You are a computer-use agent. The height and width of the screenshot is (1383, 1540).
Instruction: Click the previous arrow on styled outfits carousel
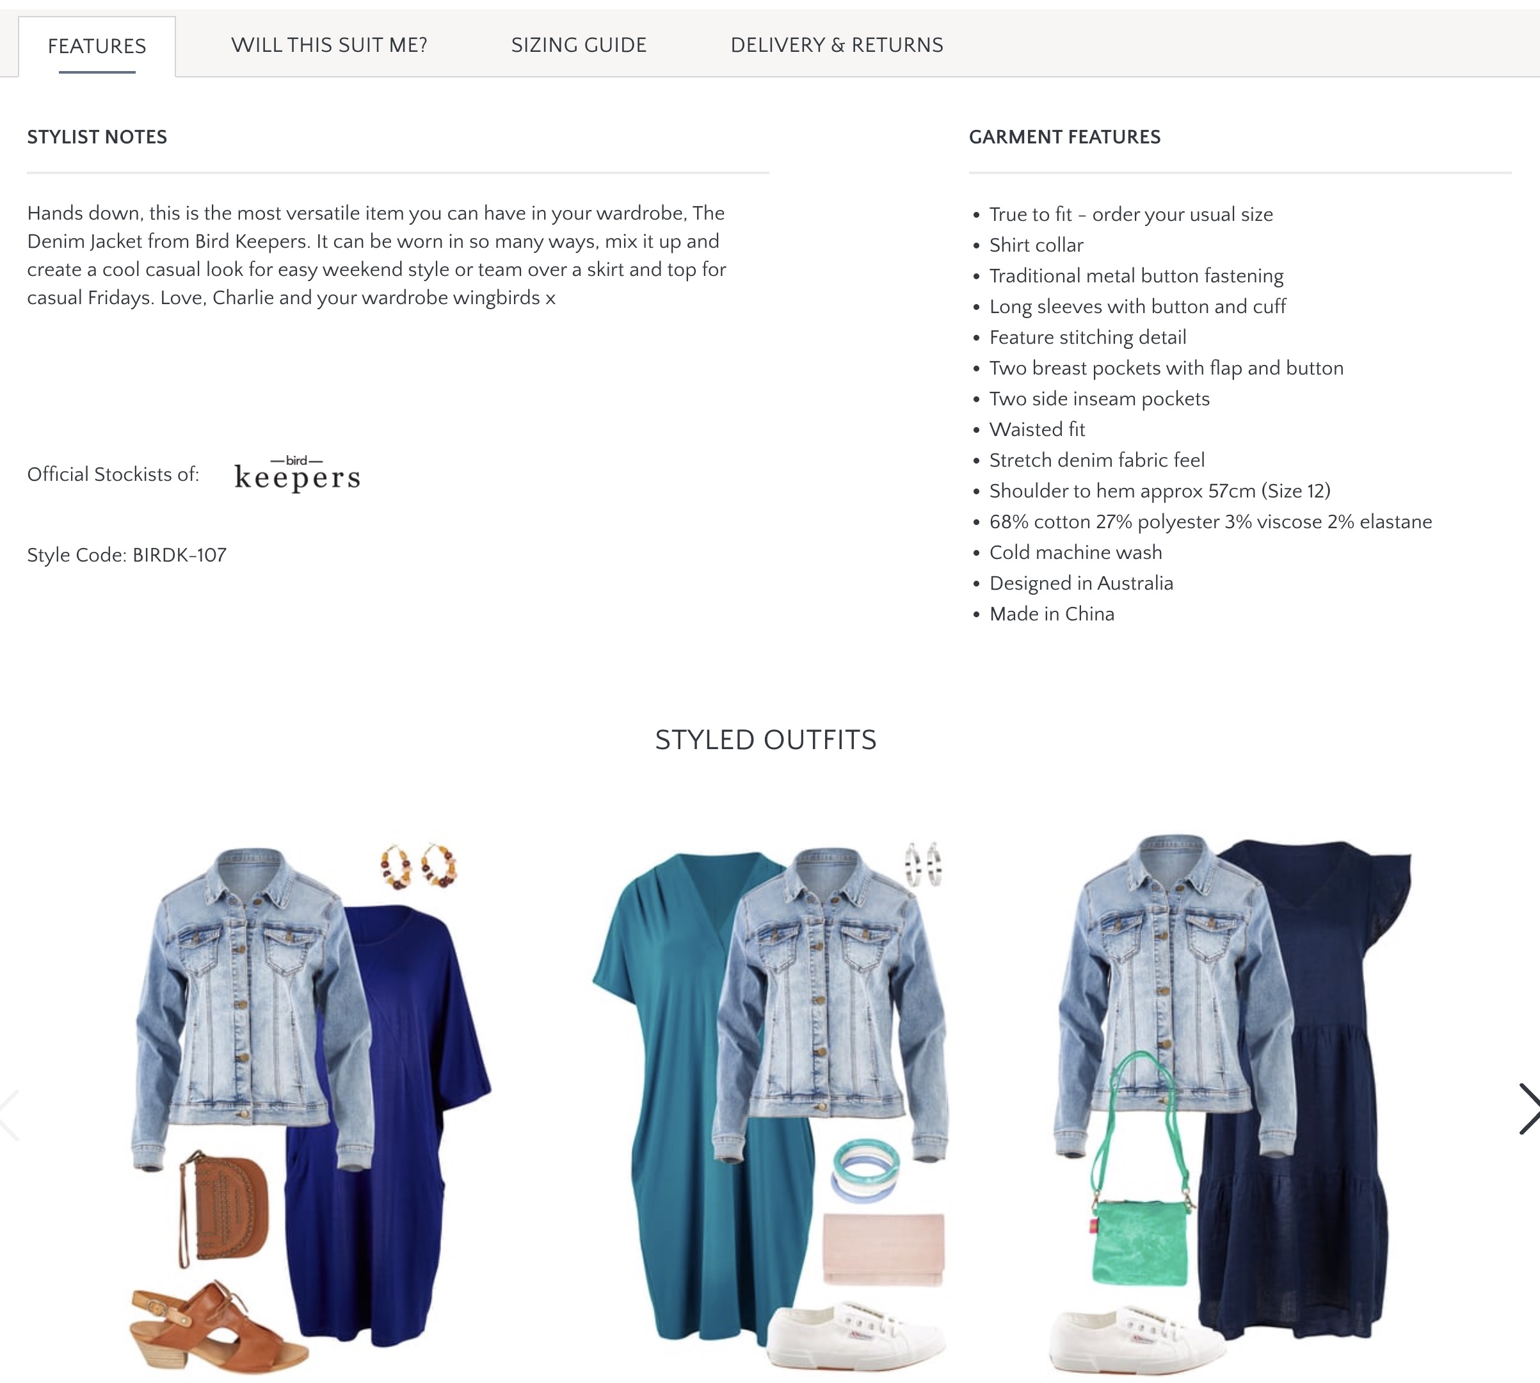tap(9, 1114)
